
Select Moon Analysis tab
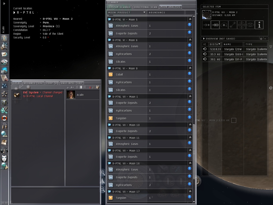tap(170, 7)
